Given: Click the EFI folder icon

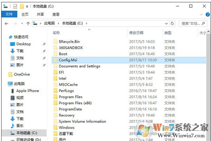Looking at the screenshot, I should [56, 72].
